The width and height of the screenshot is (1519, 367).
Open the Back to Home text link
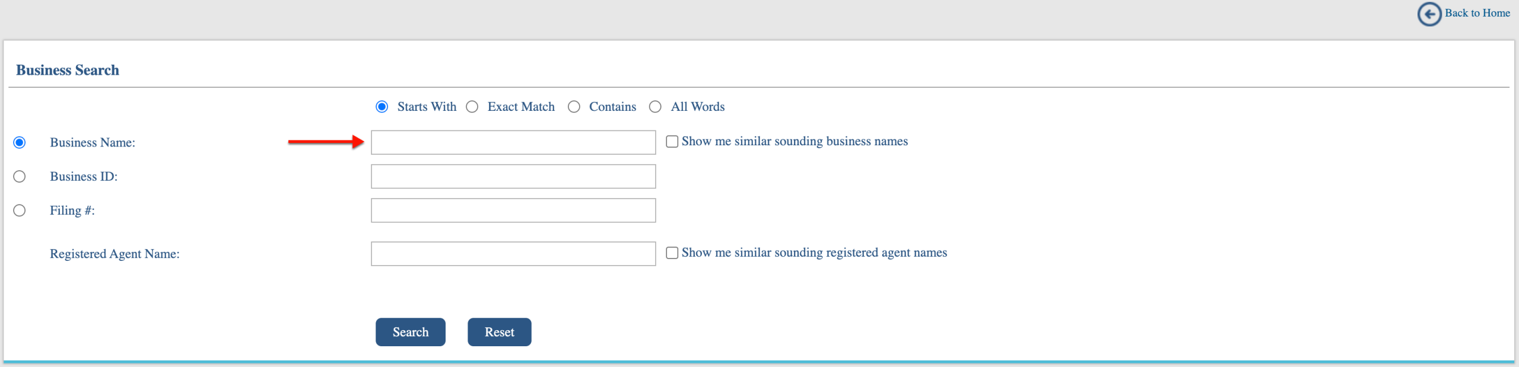point(1477,13)
